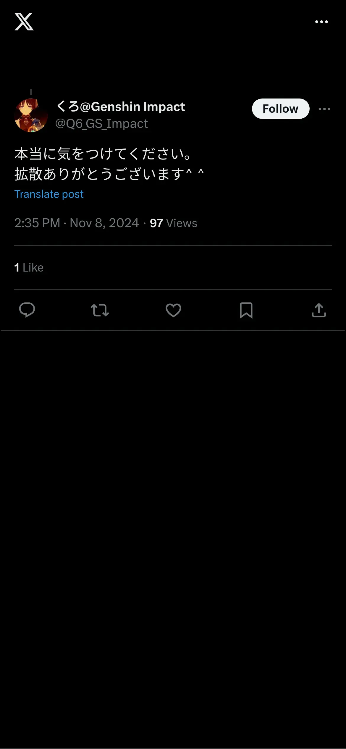
Task: Follow the @Q6_GS_Impact account
Action: (x=280, y=109)
